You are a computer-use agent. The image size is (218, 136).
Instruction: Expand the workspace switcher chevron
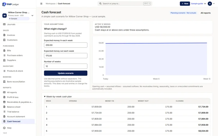pos(32,15)
